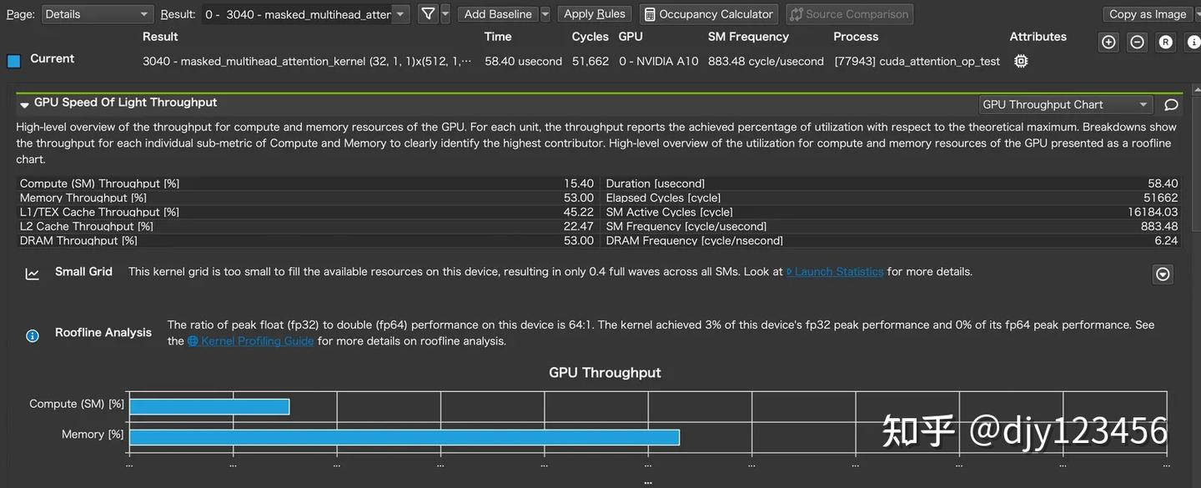Open the GPU Throughput Chart dropdown

click(x=1066, y=104)
